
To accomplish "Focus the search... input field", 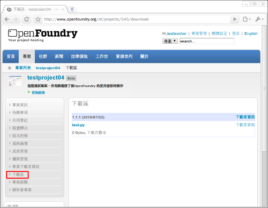I will 207,41.
